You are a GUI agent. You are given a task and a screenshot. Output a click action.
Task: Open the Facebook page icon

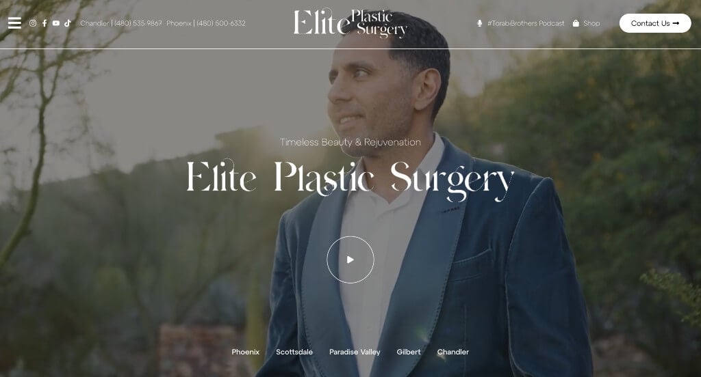point(44,23)
